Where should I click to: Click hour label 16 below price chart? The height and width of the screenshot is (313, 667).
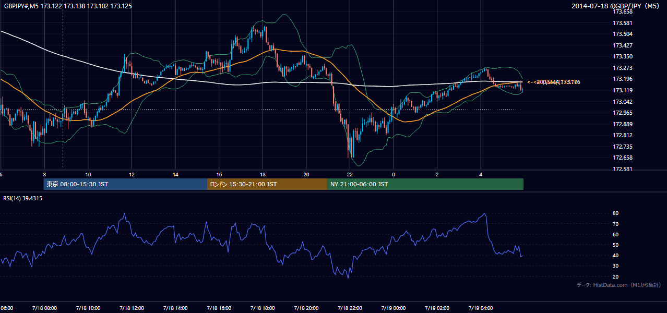tap(219, 174)
